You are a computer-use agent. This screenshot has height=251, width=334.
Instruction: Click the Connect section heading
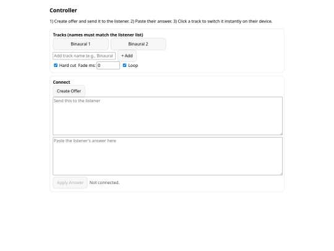coord(61,82)
